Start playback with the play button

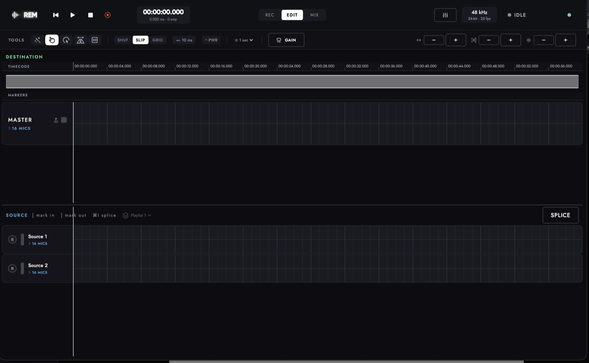click(73, 15)
